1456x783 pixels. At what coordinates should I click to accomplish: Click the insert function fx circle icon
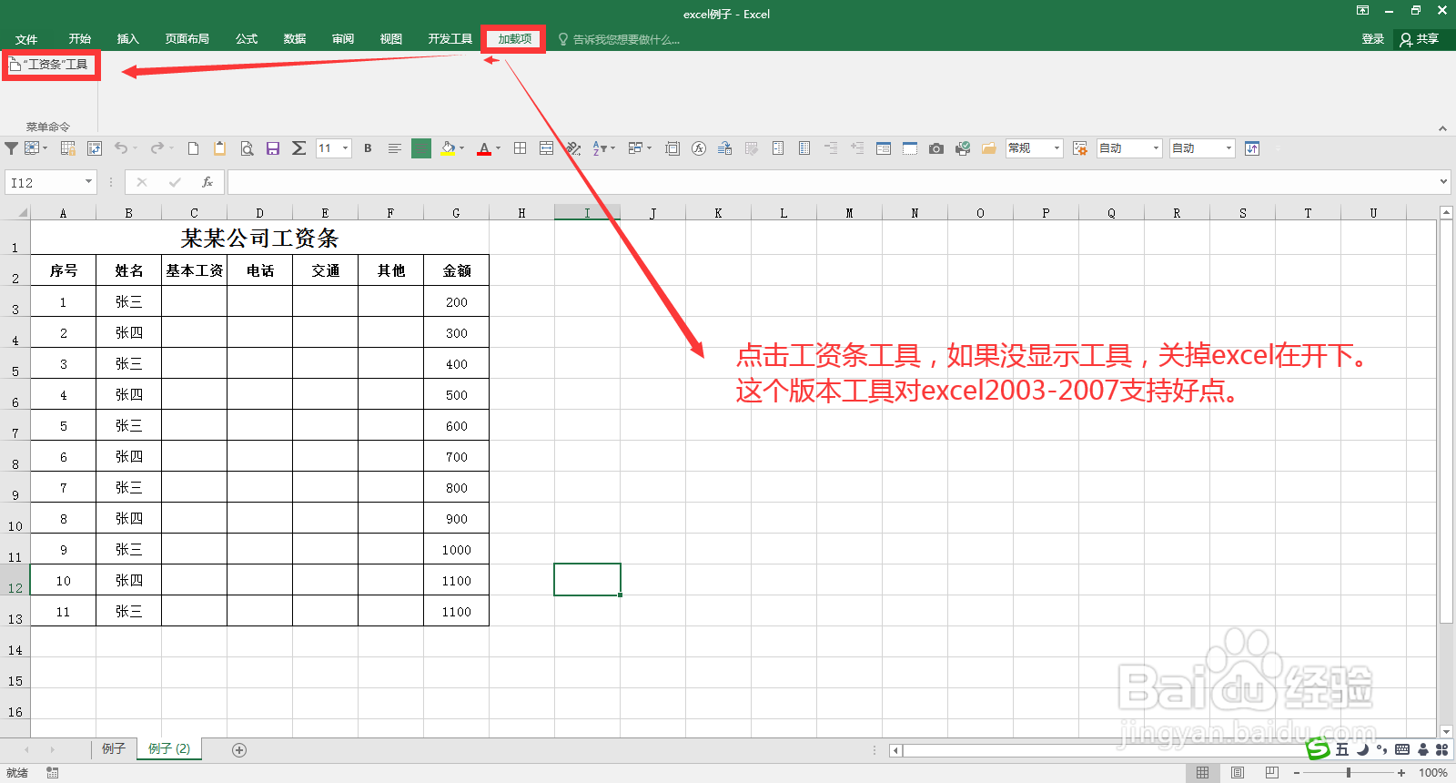click(x=699, y=148)
